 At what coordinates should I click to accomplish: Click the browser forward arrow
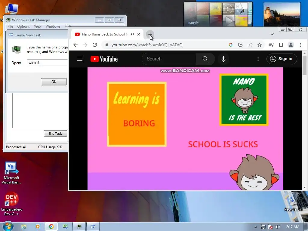point(85,45)
